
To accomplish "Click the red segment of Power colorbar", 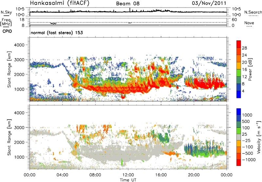I will [239, 44].
